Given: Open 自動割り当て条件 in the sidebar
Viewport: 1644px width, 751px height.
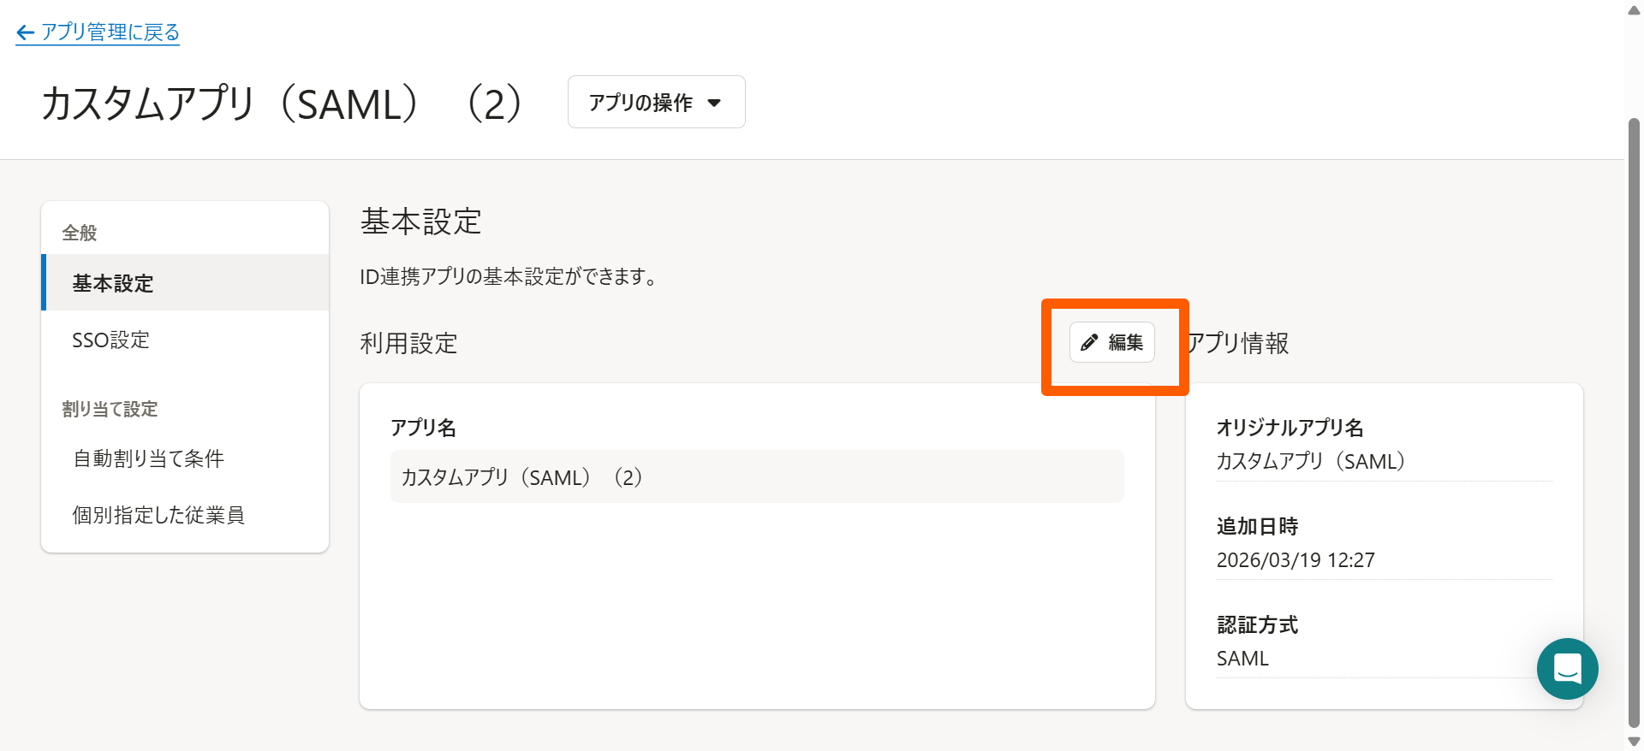Looking at the screenshot, I should click(149, 458).
